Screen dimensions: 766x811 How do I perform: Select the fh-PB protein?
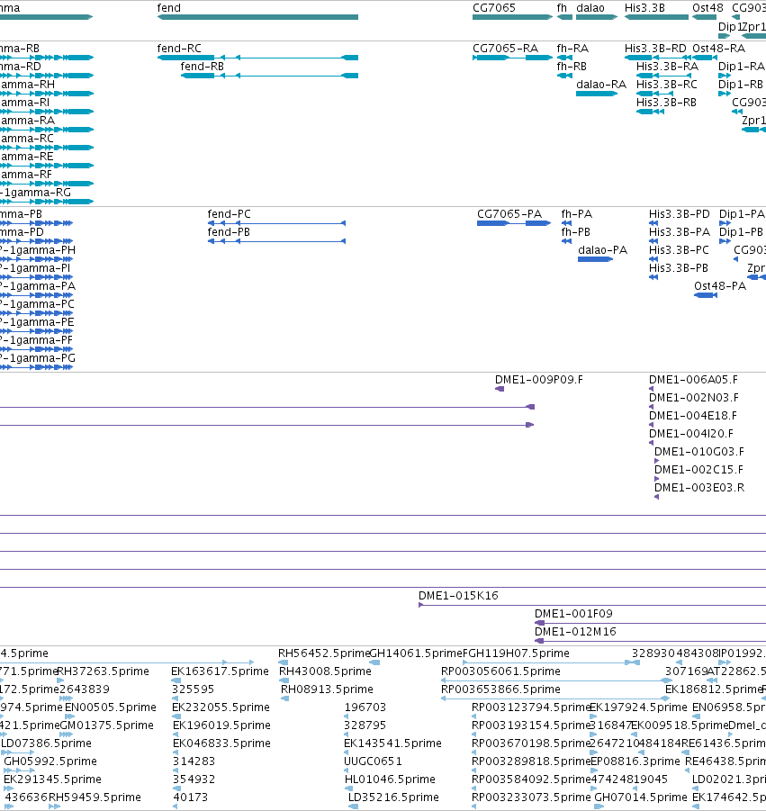click(x=566, y=241)
